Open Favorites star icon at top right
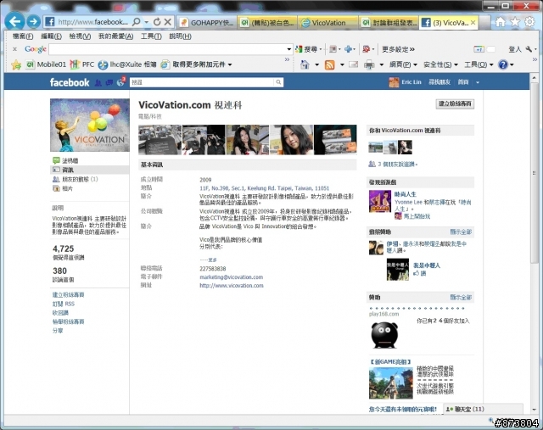Screen dimensions: 543x430 tap(515, 22)
